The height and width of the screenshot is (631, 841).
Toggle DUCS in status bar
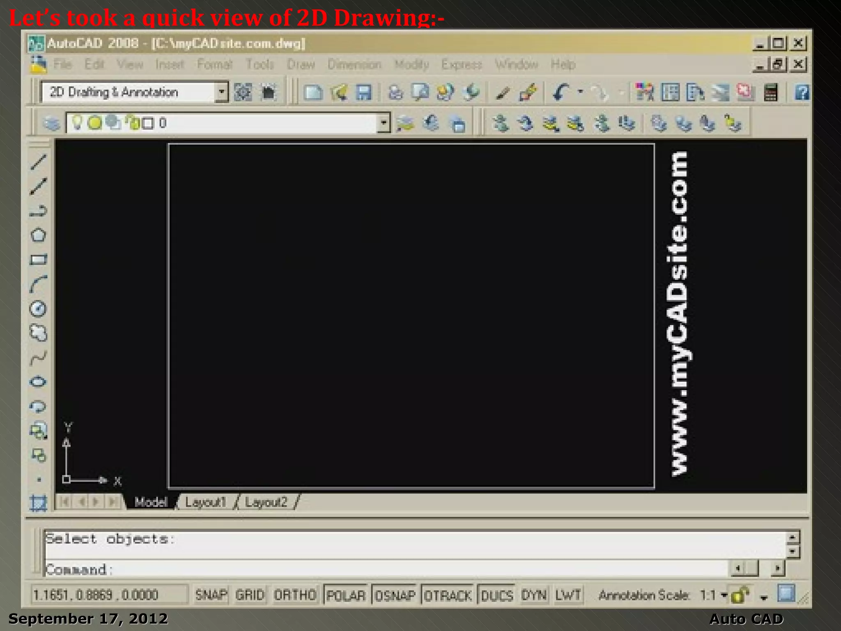tap(497, 595)
